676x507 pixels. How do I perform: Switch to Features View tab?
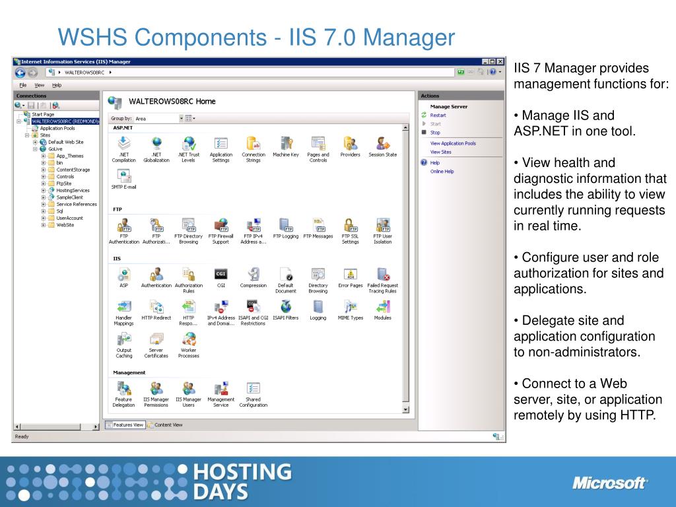(x=125, y=425)
